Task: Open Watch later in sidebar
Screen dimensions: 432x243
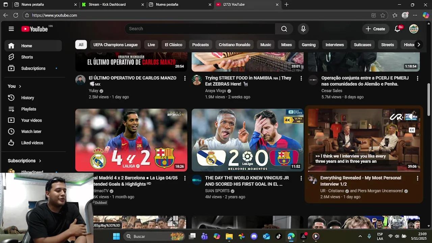Action: [x=33, y=131]
